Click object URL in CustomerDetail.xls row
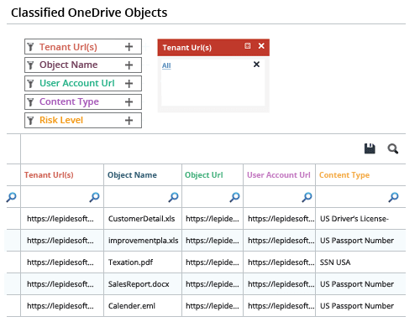Image resolution: width=420 pixels, height=327 pixels. click(x=213, y=219)
